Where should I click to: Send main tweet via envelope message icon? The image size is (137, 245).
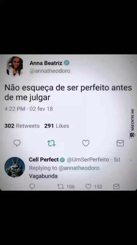pyautogui.click(x=120, y=143)
